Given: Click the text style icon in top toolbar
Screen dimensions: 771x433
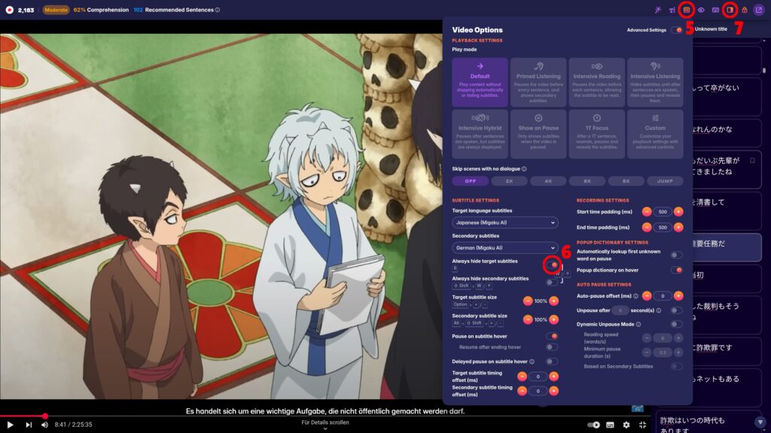Looking at the screenshot, I should tap(672, 10).
